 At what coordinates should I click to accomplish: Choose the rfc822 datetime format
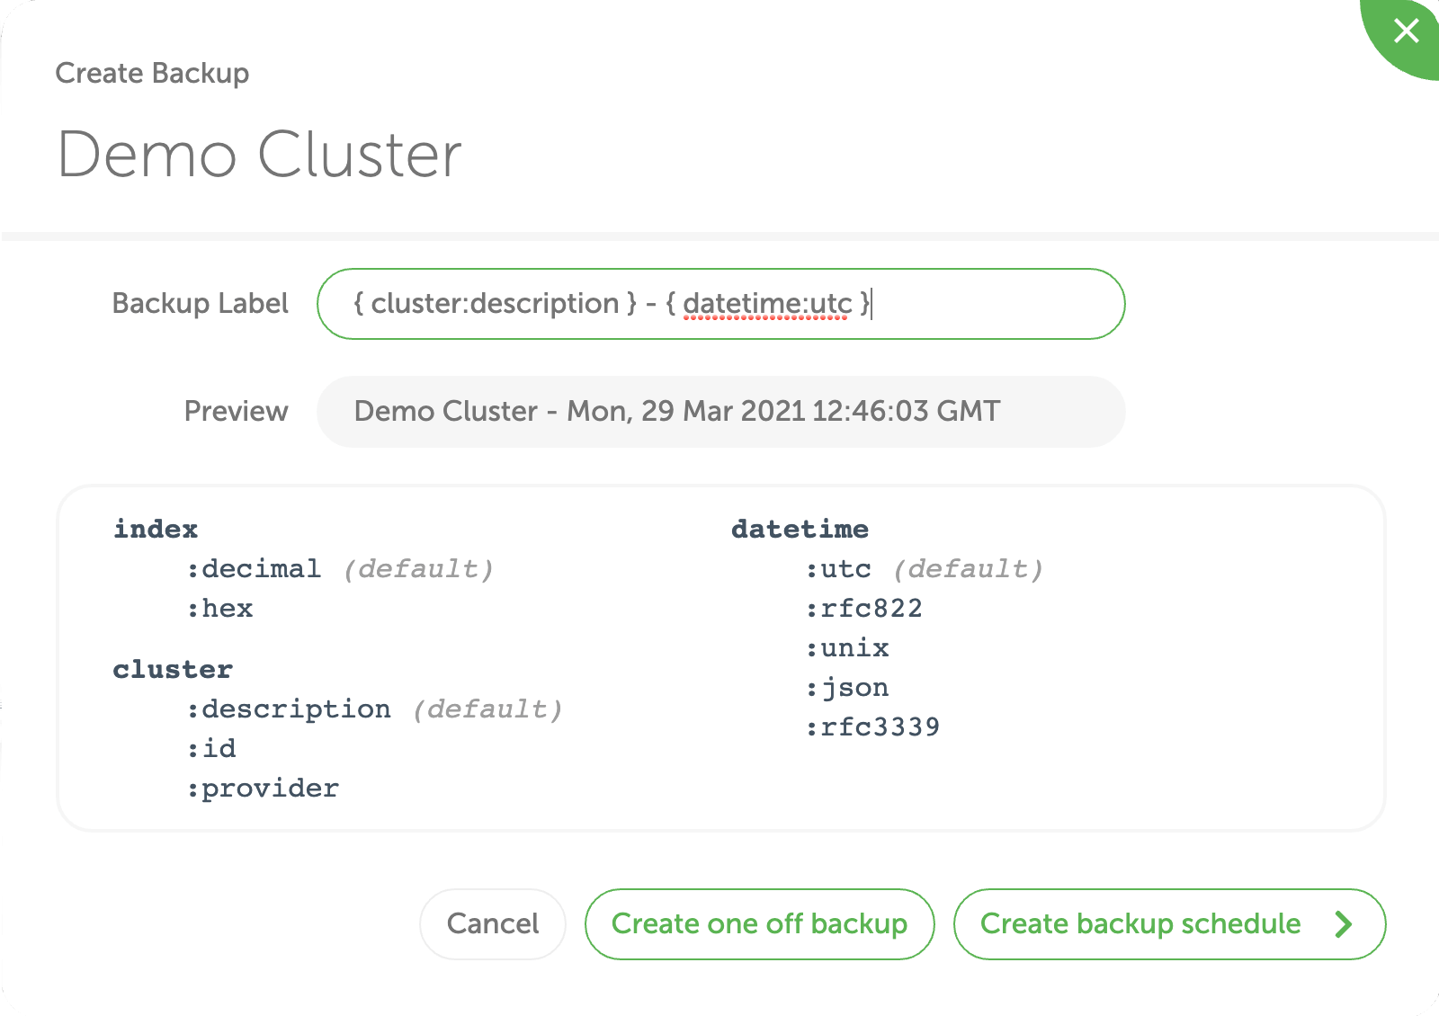(x=865, y=608)
